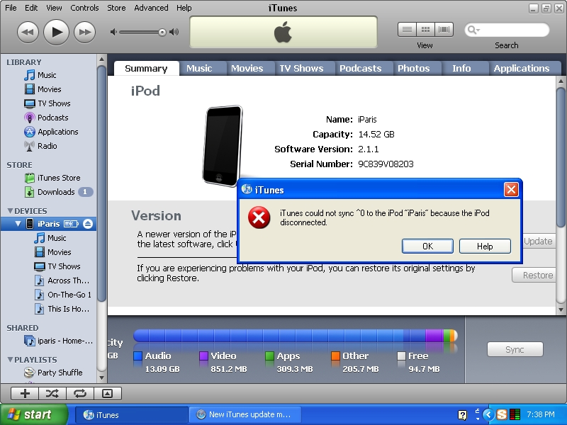This screenshot has height=425, width=567.
Task: Click the Sync button
Action: pos(515,349)
